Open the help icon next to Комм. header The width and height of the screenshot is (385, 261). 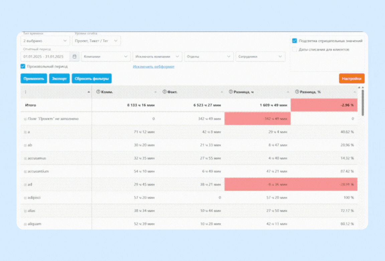pos(98,92)
